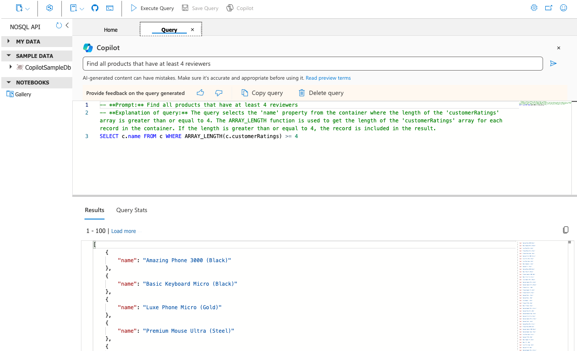Open the settings gear icon
Viewport: 577px width, 351px height.
click(x=534, y=8)
